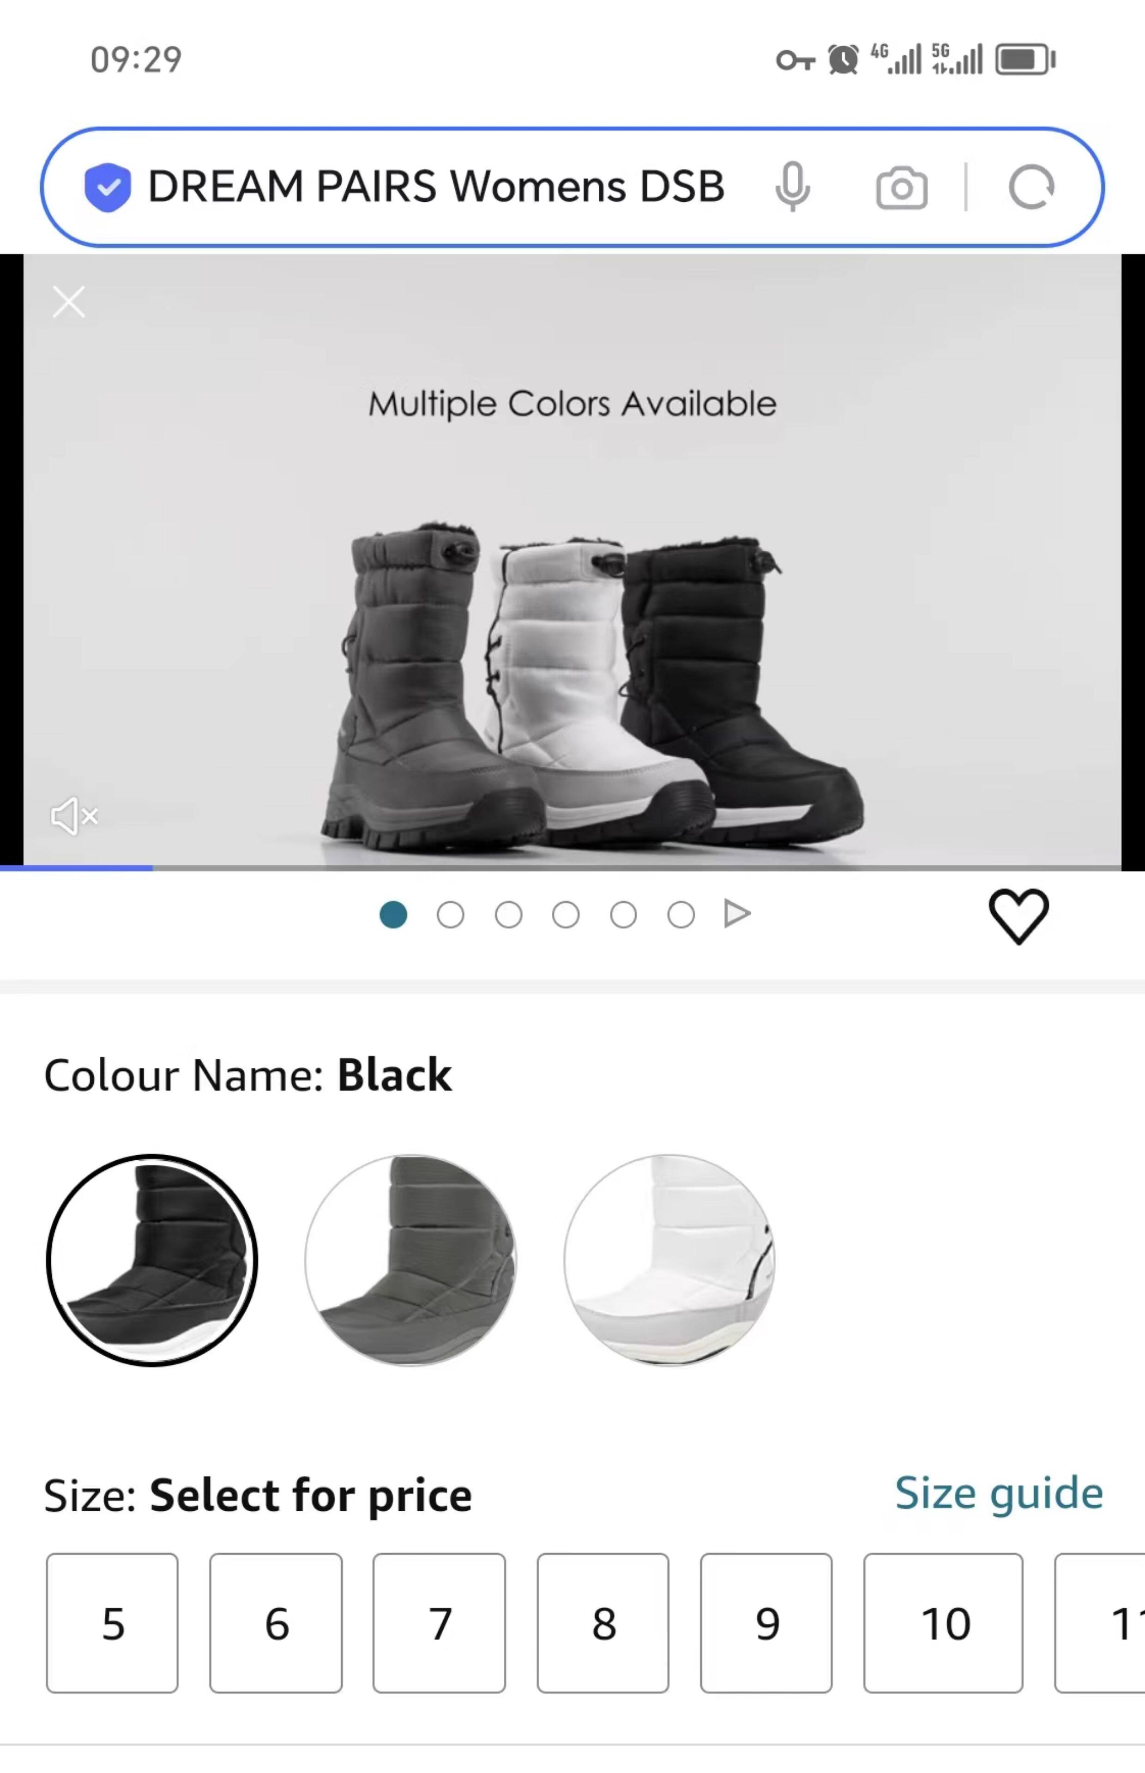This screenshot has width=1145, height=1773.
Task: Select the fourth gallery image dot
Action: (x=566, y=915)
